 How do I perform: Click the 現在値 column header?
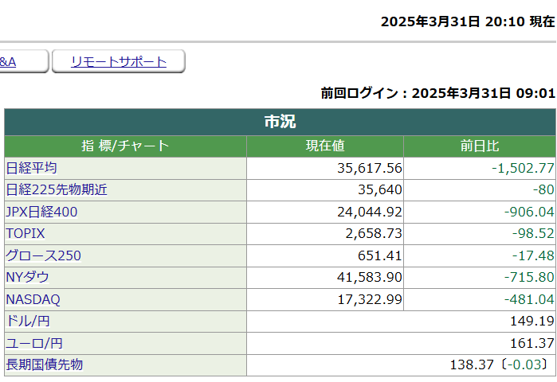pos(325,146)
